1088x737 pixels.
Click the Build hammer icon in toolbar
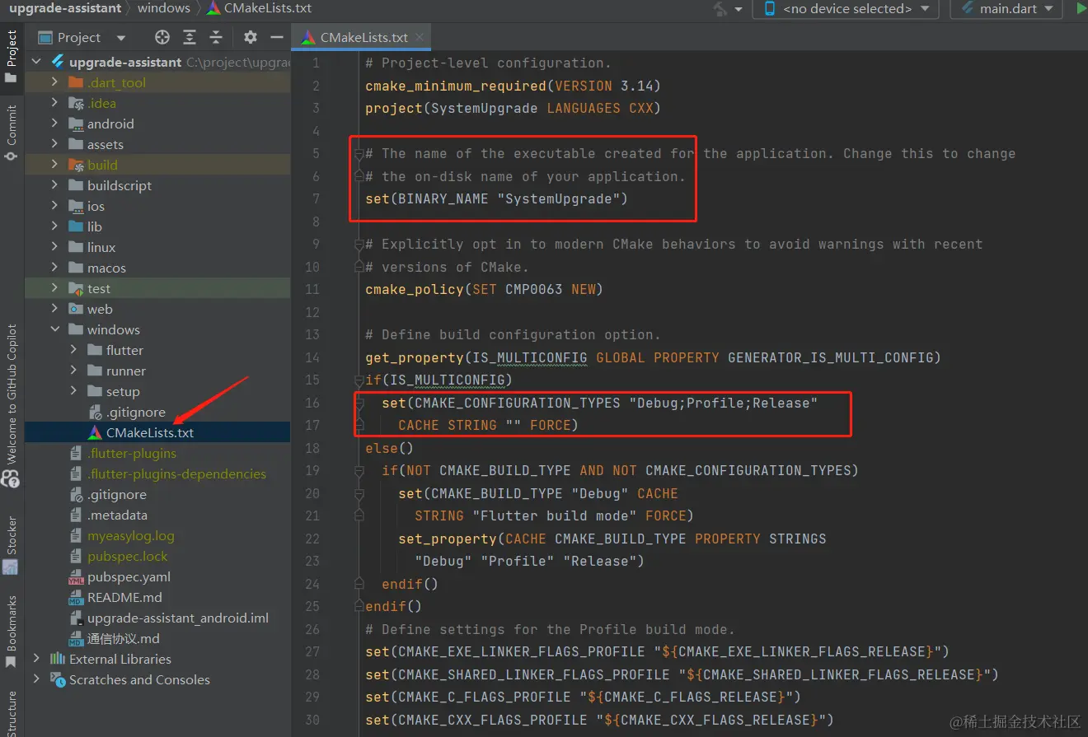[x=721, y=8]
